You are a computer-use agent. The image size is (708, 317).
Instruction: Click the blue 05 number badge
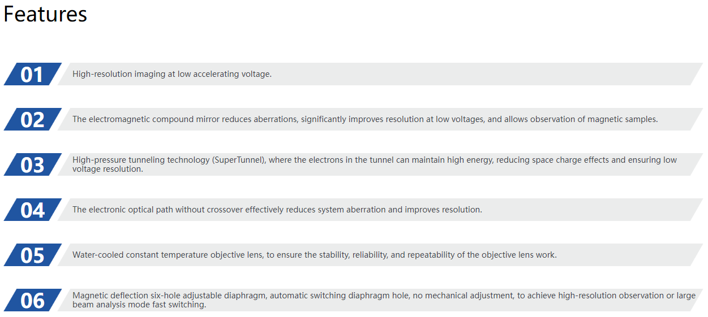point(32,255)
